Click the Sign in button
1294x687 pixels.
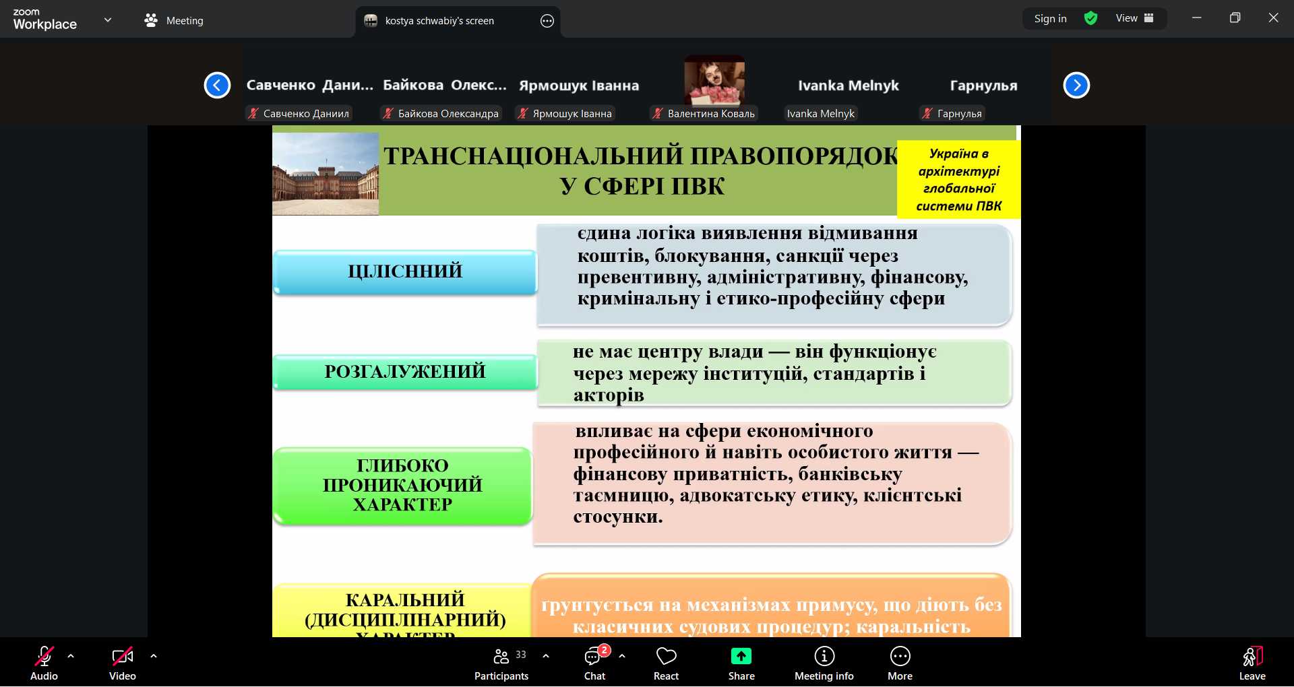point(1050,19)
